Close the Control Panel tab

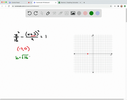(31, 3)
